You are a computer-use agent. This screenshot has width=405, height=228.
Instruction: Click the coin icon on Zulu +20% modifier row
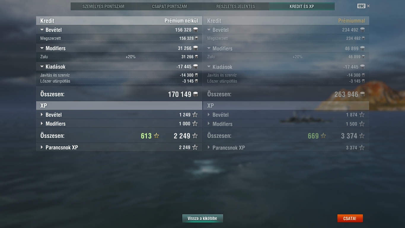coord(196,57)
